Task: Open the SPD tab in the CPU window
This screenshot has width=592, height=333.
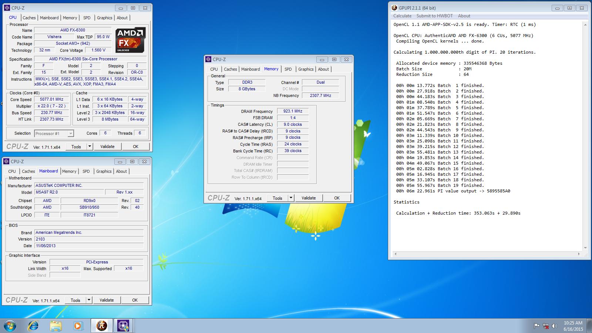Action: coord(87,18)
